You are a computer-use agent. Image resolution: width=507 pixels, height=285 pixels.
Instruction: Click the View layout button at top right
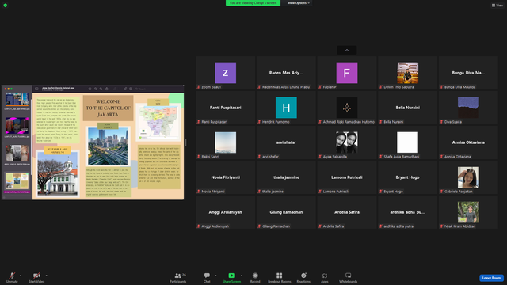coord(497,6)
